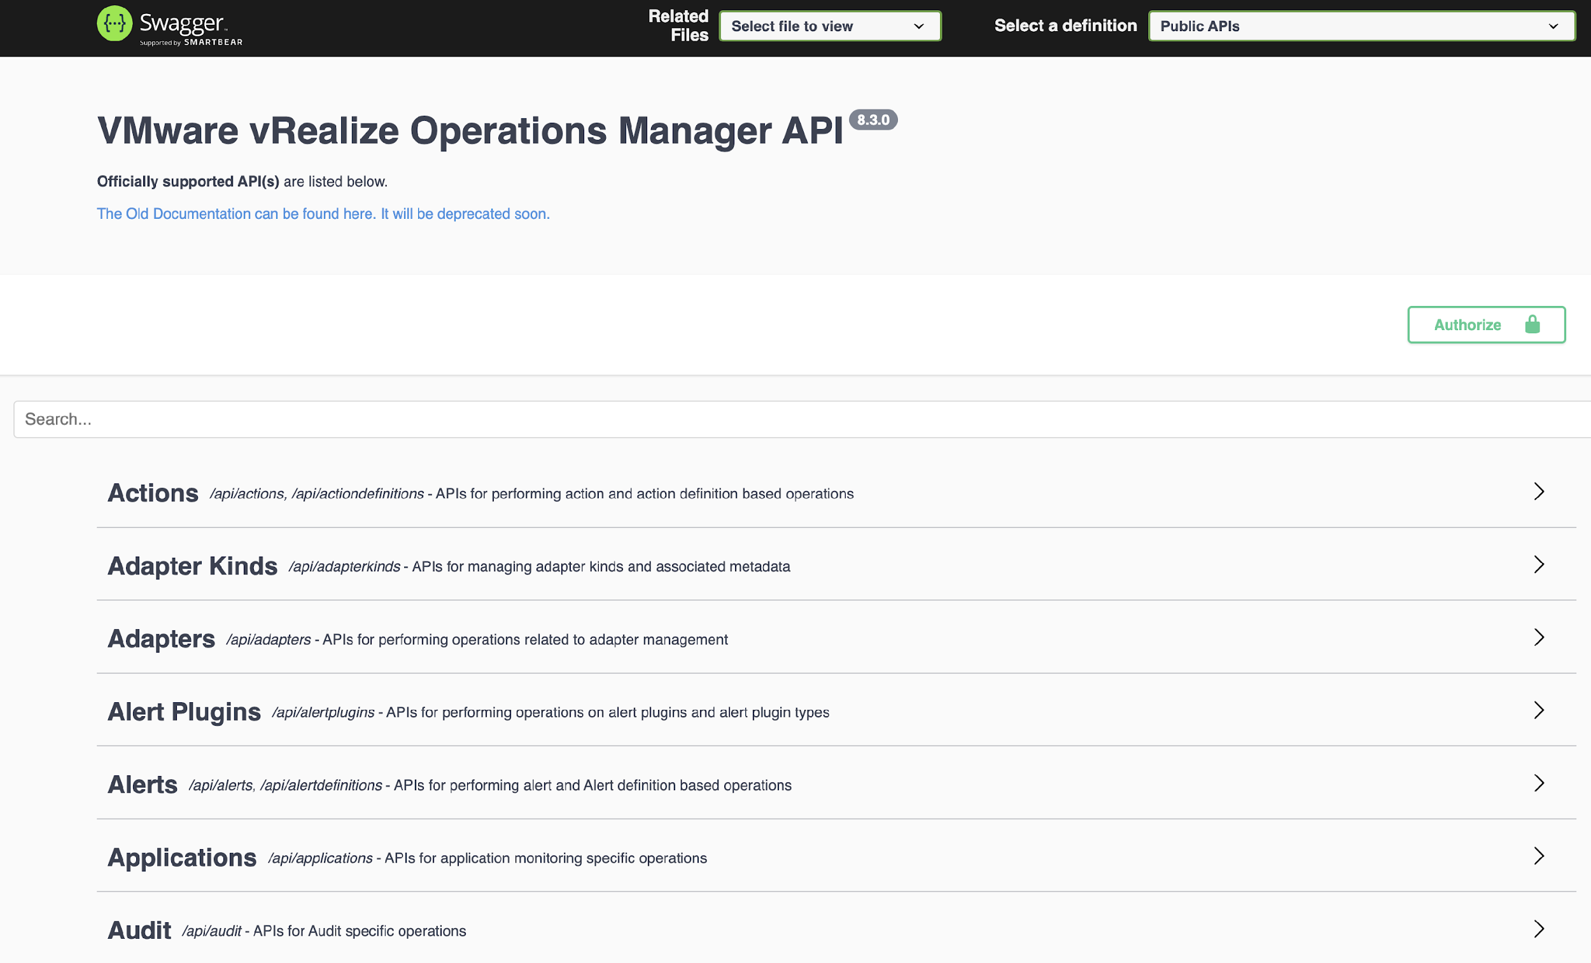Expand the Adapter Kinds section chevron

1539,565
